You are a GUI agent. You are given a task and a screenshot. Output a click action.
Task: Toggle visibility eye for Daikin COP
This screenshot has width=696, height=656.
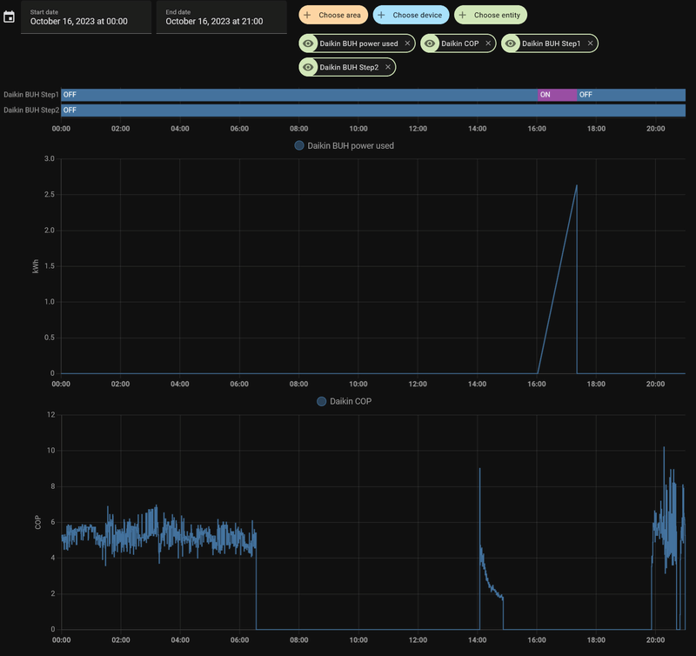point(430,44)
